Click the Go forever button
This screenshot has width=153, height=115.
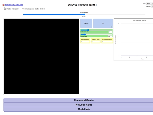pyautogui.click(x=103, y=23)
